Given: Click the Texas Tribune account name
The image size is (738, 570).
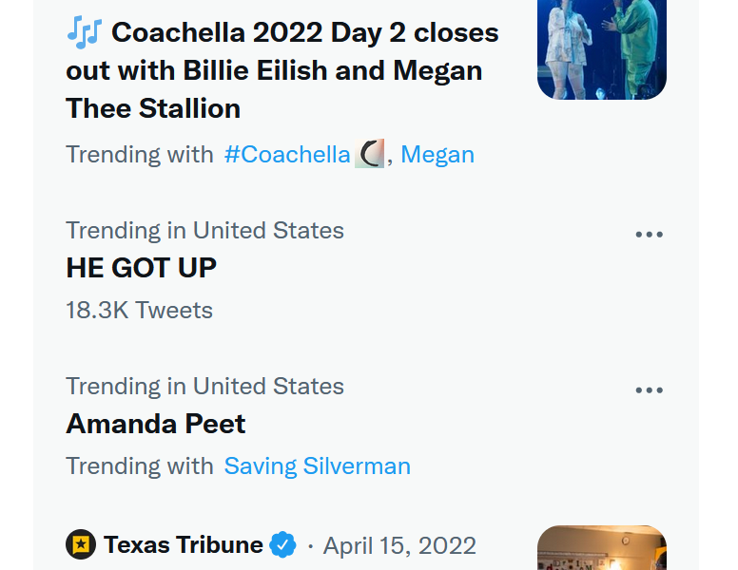Looking at the screenshot, I should 183,545.
